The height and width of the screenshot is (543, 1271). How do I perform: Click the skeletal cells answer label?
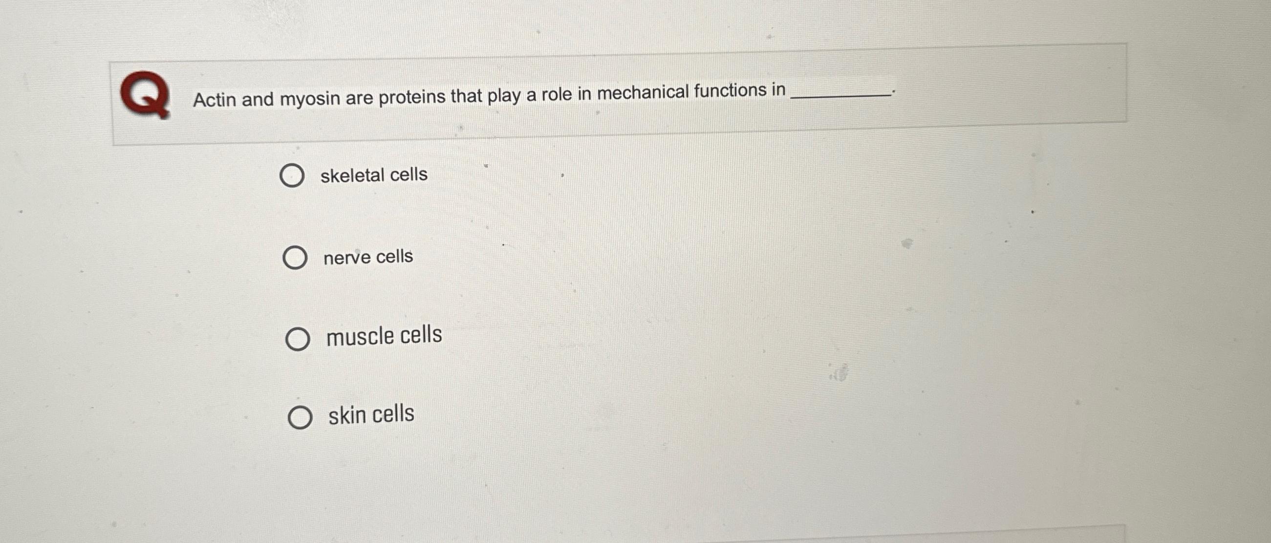(x=373, y=174)
